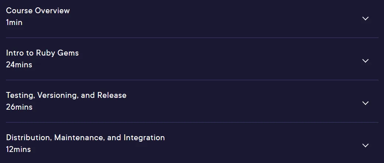This screenshot has height=163, width=384.
Task: Click the word Integration in fourth module
Action: [144, 138]
